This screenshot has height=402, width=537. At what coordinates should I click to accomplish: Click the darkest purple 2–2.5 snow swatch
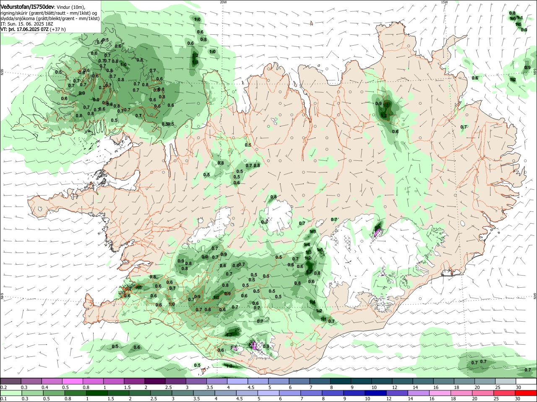pyautogui.click(x=155, y=381)
